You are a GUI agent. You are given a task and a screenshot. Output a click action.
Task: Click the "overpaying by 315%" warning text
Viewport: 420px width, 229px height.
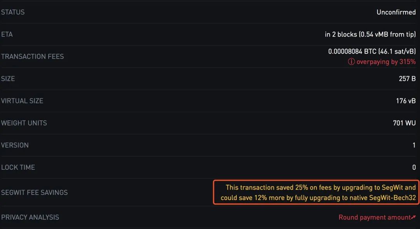pyautogui.click(x=386, y=62)
